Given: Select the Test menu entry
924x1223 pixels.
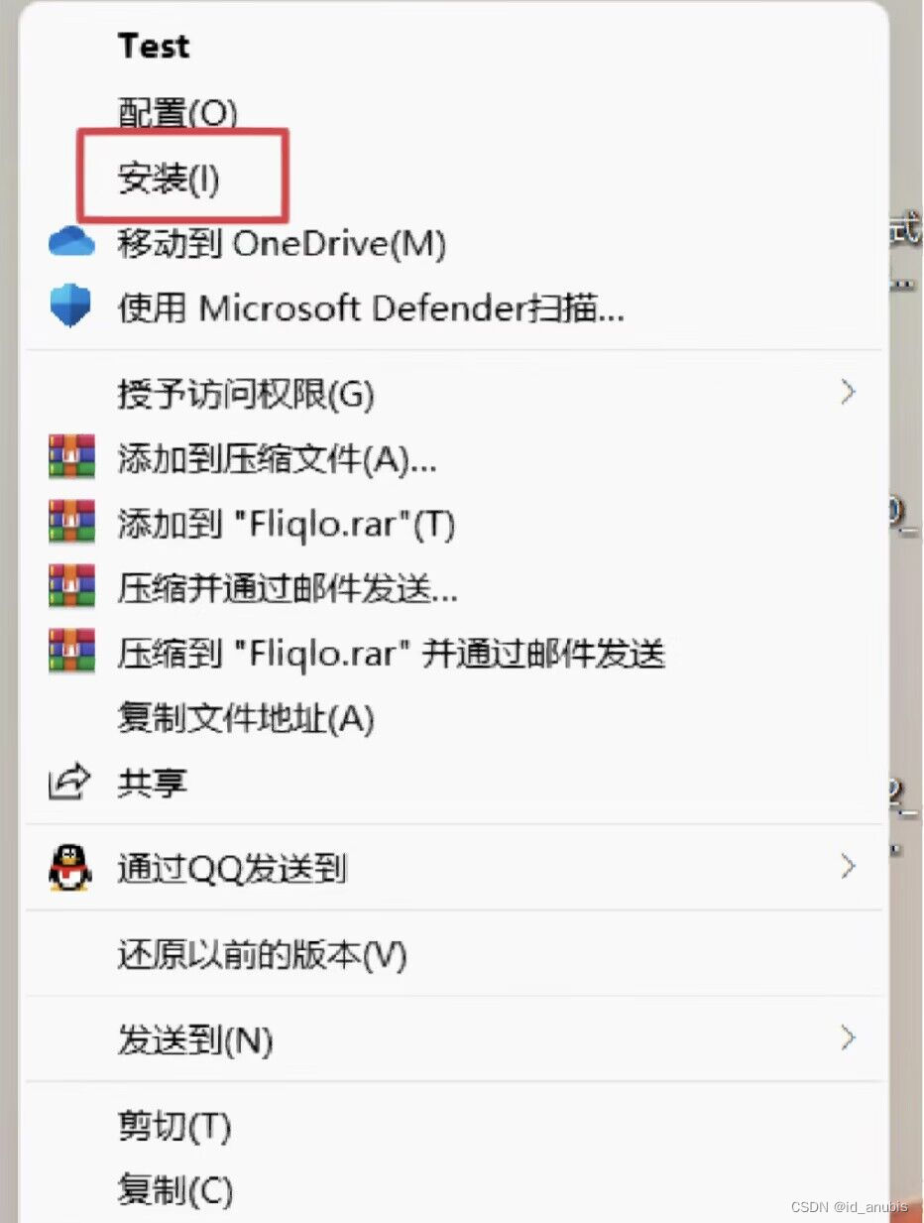Looking at the screenshot, I should point(154,47).
